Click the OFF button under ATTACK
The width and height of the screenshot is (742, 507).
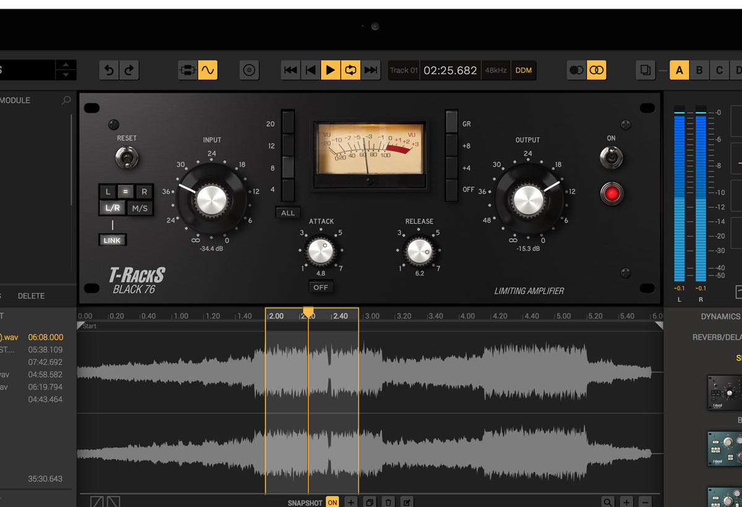(320, 288)
